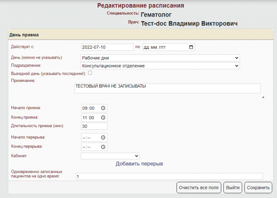The height and width of the screenshot is (198, 277).
Task: Expand the Консультационное отделение dropdown
Action: (160, 66)
